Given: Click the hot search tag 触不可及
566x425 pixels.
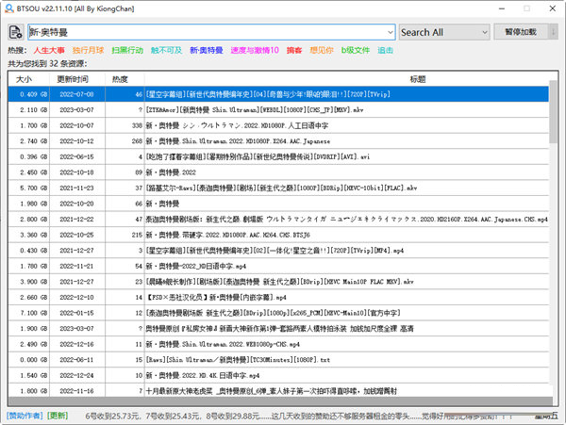Looking at the screenshot, I should click(x=167, y=49).
